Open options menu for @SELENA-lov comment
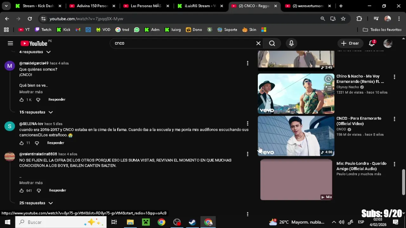Screen dimensions: 406x228 (247, 123)
